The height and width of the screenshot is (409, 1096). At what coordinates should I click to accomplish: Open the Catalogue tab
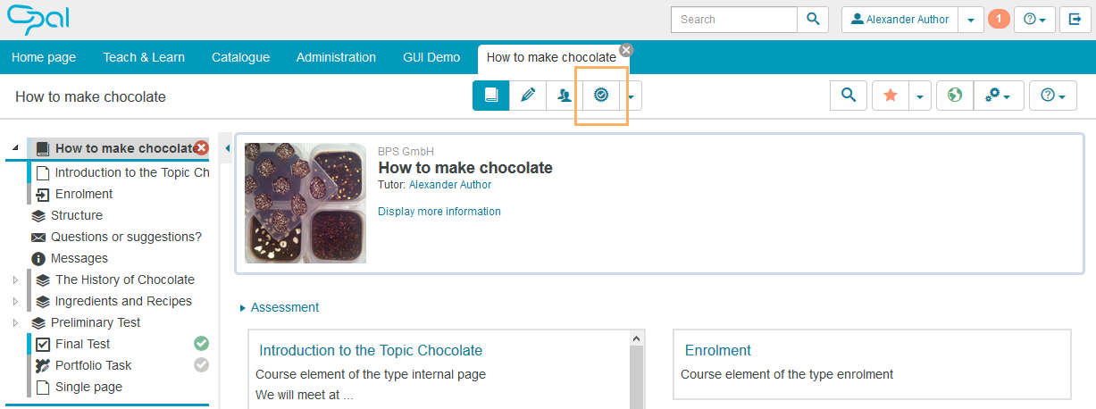(x=240, y=57)
